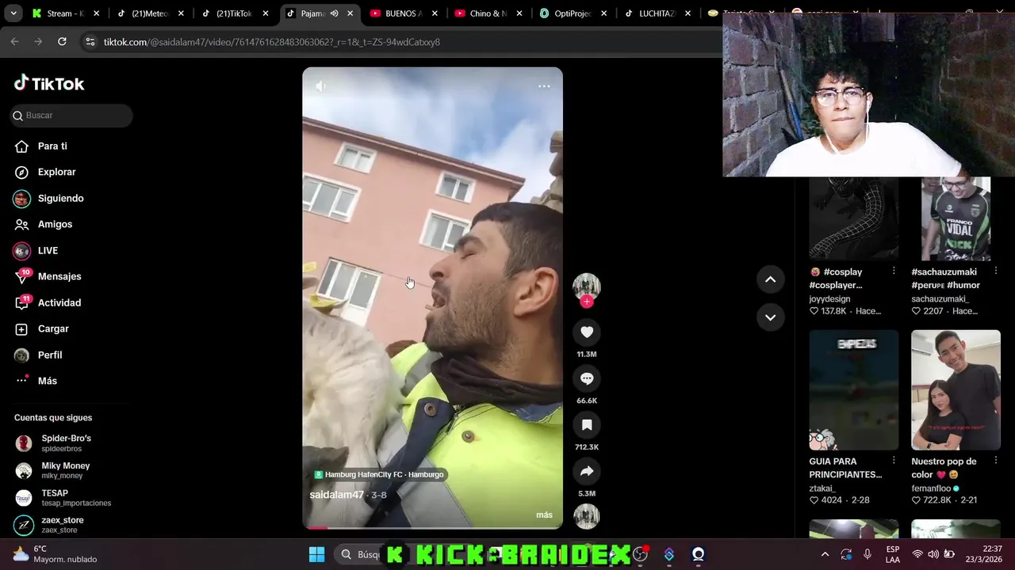Open site information icon in address bar
The height and width of the screenshot is (570, 1015).
point(90,42)
